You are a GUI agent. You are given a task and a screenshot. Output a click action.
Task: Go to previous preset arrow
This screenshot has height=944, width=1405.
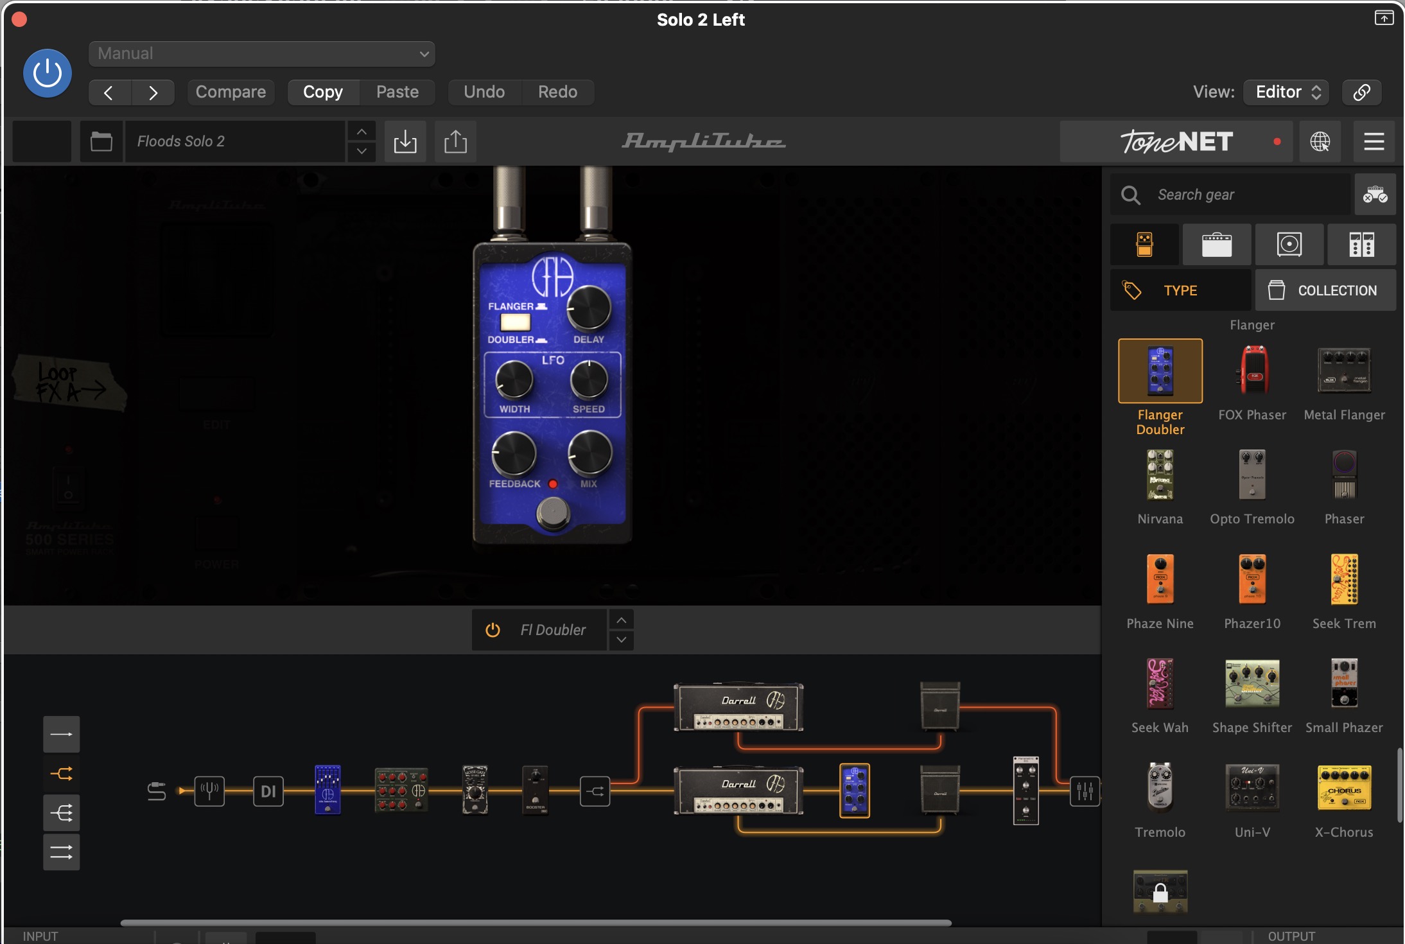click(x=110, y=92)
